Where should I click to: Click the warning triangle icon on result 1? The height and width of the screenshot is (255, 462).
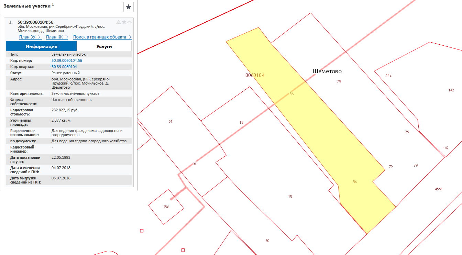[119, 22]
